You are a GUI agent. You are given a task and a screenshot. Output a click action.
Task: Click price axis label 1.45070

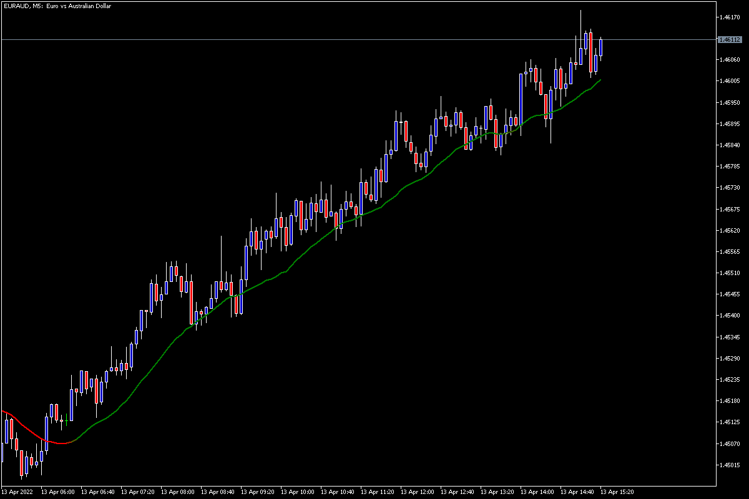pos(729,443)
